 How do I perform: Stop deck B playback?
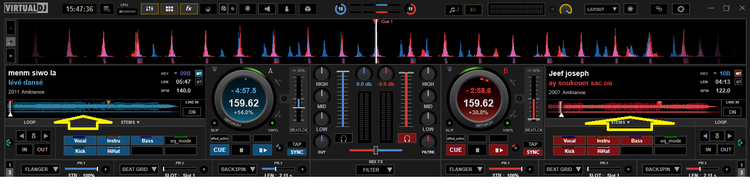pos(477,150)
